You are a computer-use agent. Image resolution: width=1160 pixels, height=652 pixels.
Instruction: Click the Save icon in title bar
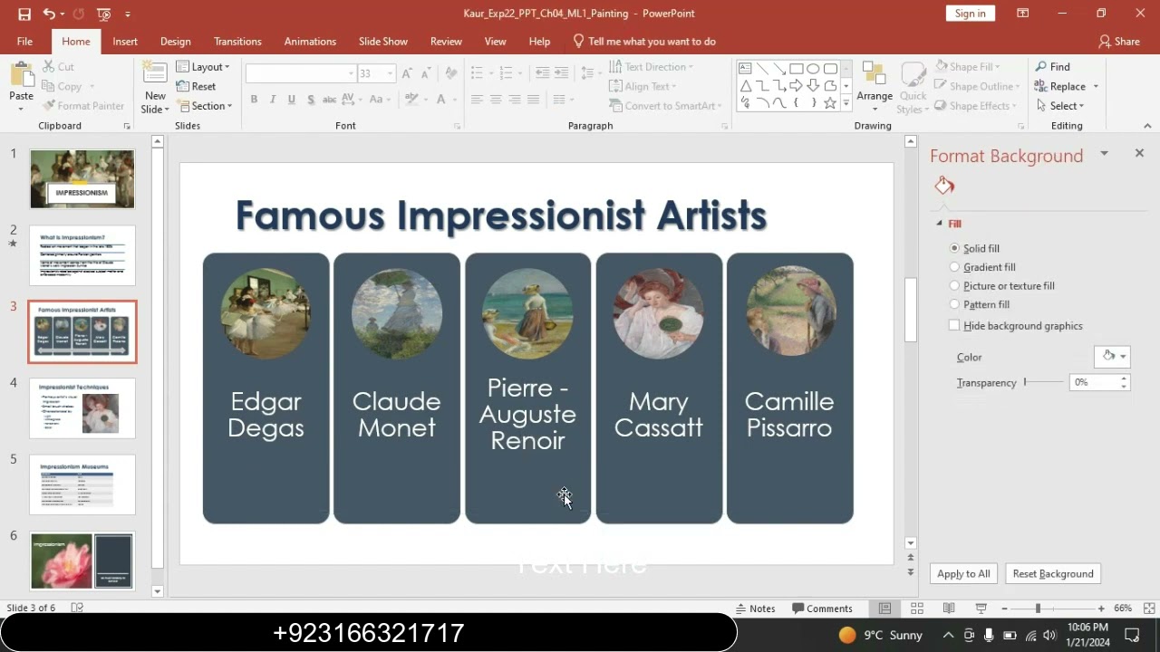tap(24, 14)
